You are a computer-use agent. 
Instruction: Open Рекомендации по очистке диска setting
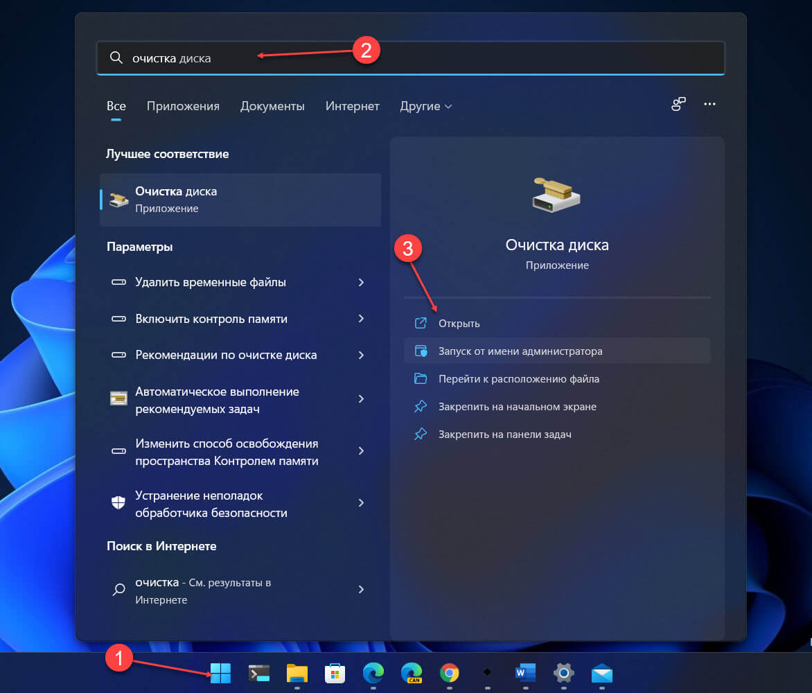click(240, 355)
